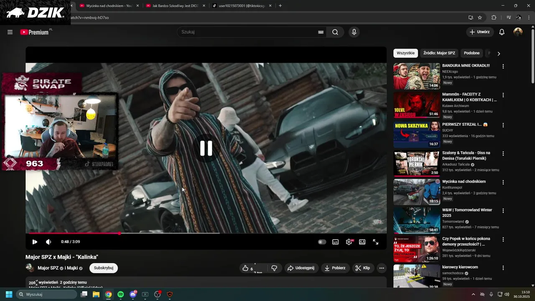Open options for kierowcy kierowcom video
Viewport: 535px width, 301px height.
(503, 268)
